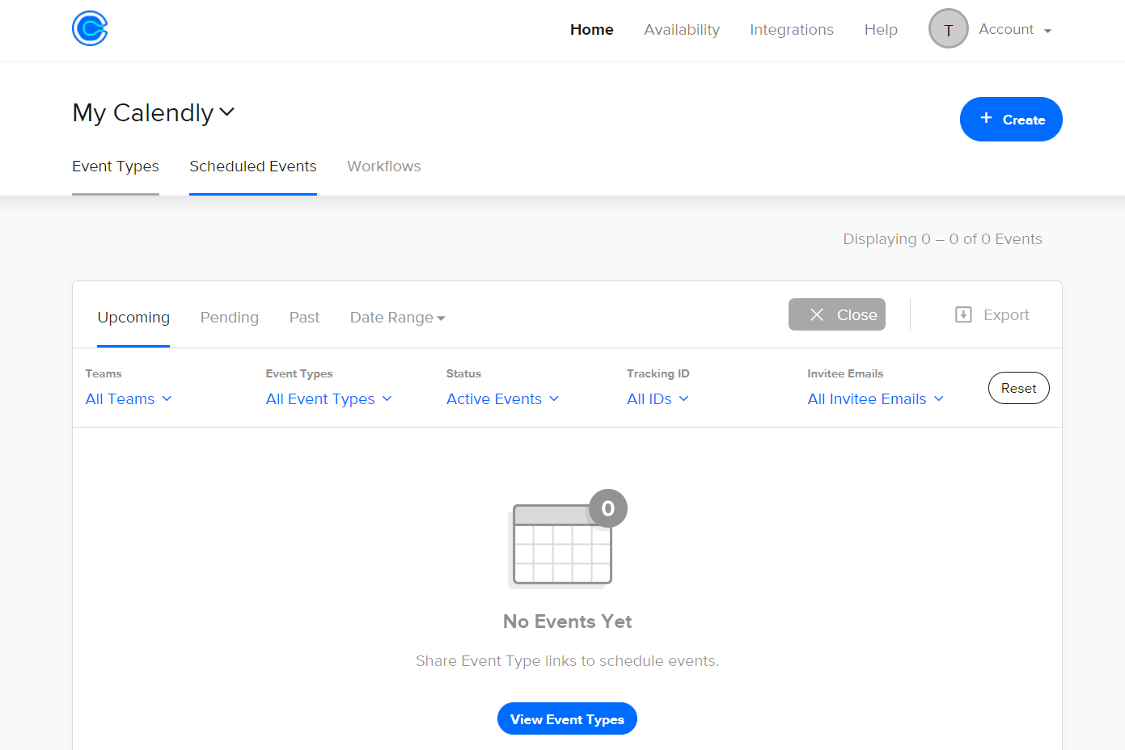Click the Export button
The width and height of the screenshot is (1125, 750).
pos(992,314)
